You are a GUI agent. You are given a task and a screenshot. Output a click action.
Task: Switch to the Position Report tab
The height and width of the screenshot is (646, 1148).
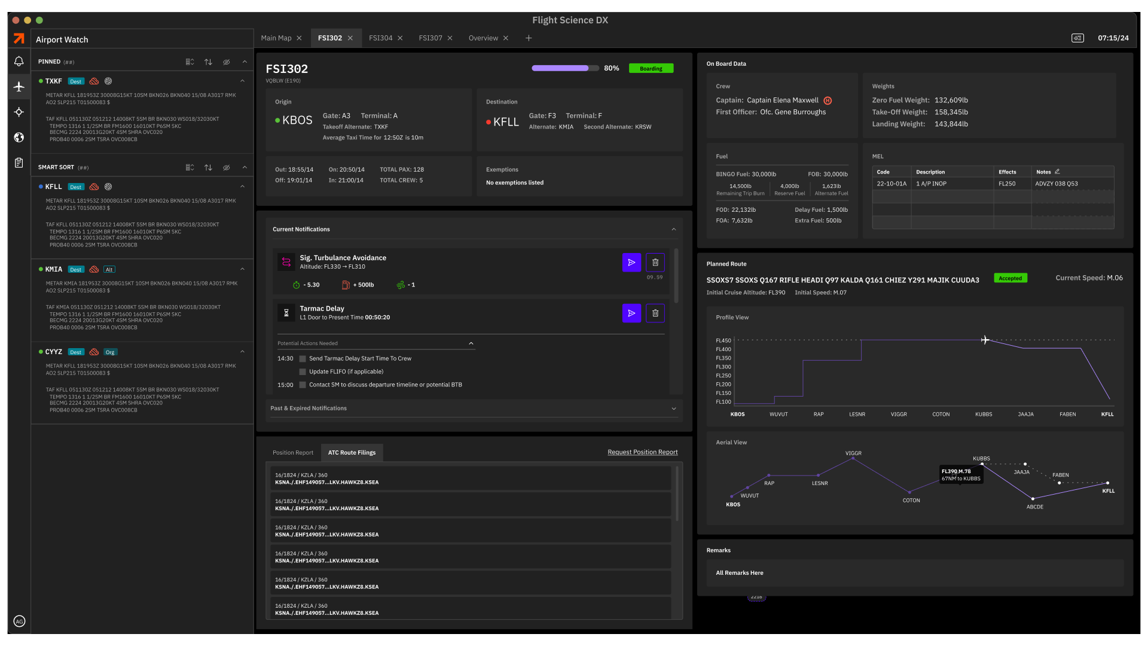tap(293, 453)
